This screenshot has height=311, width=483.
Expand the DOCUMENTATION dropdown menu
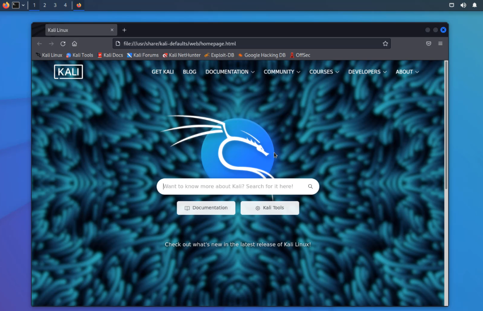[230, 72]
